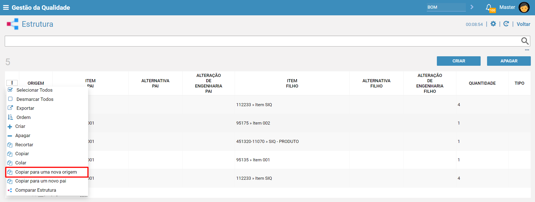
Task: Select Ordem in the context menu
Action: click(23, 117)
